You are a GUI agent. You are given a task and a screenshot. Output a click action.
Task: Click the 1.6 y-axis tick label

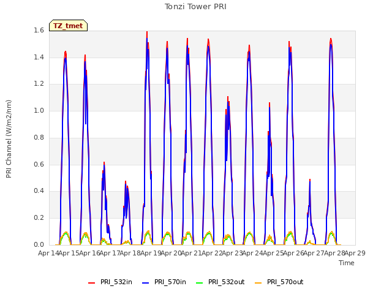[x=39, y=31]
